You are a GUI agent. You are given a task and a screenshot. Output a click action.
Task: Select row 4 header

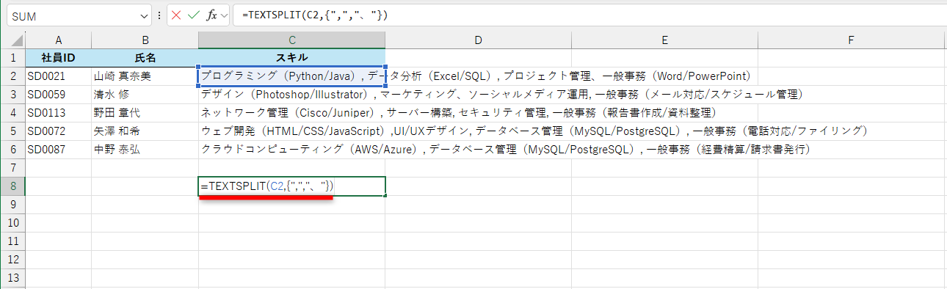pyautogui.click(x=12, y=112)
